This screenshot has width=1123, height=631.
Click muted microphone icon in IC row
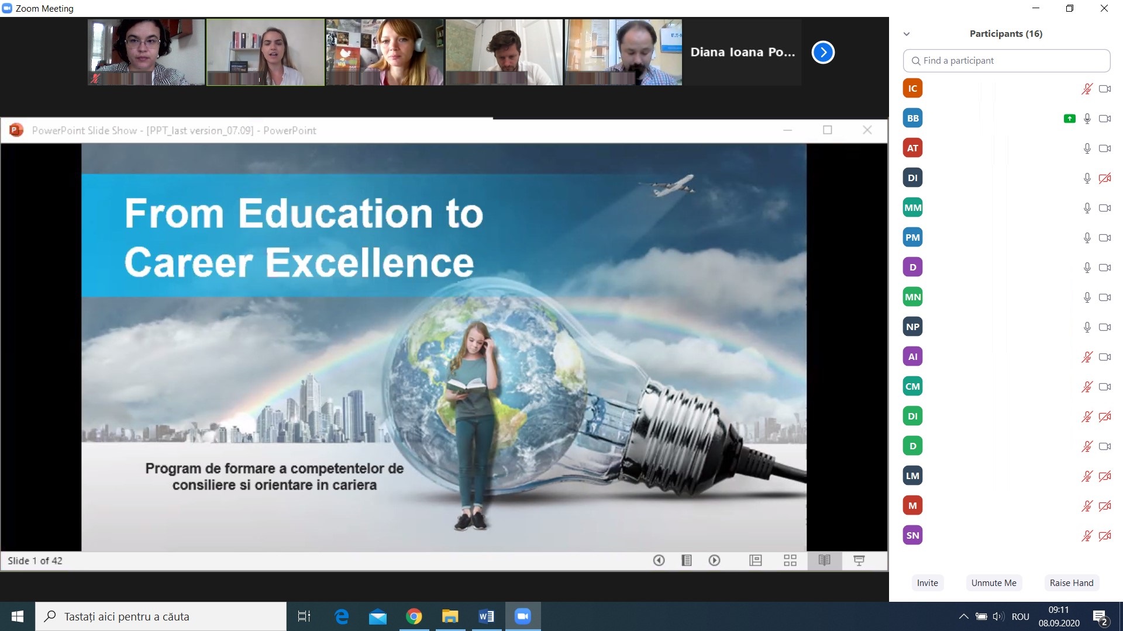[1087, 89]
